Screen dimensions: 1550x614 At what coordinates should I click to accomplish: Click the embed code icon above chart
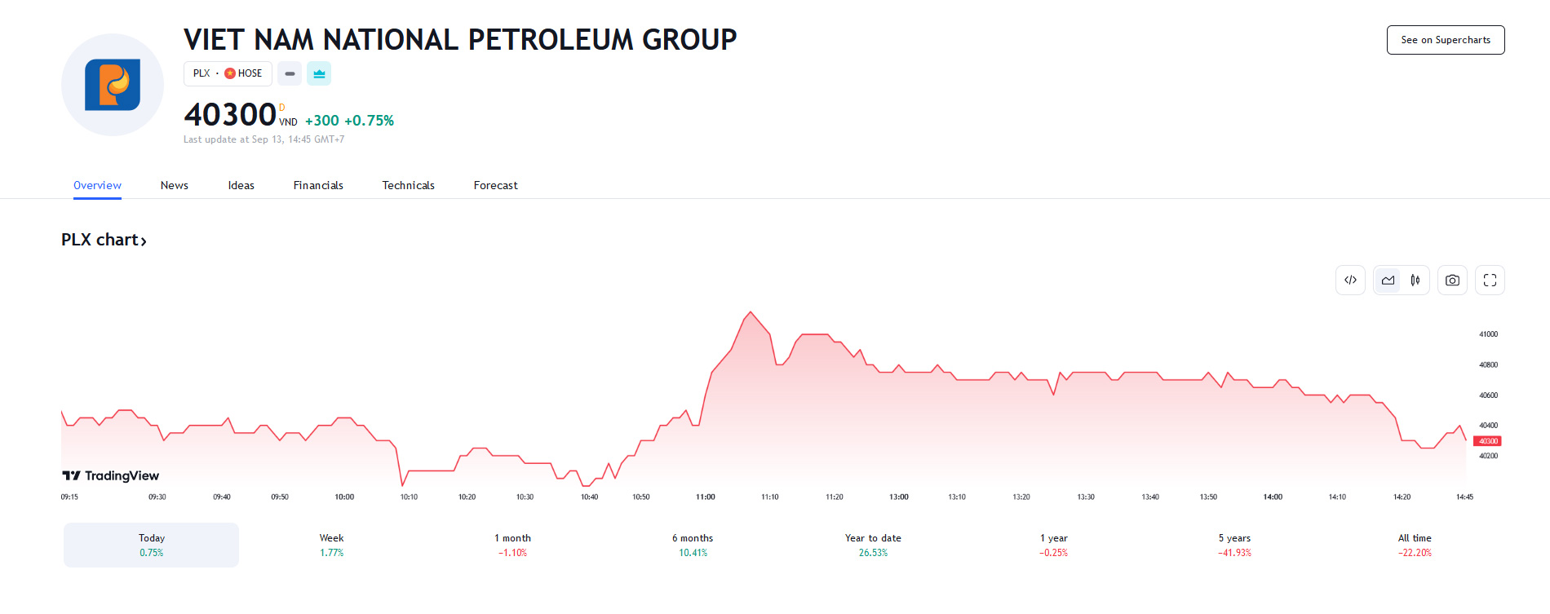coord(1350,280)
